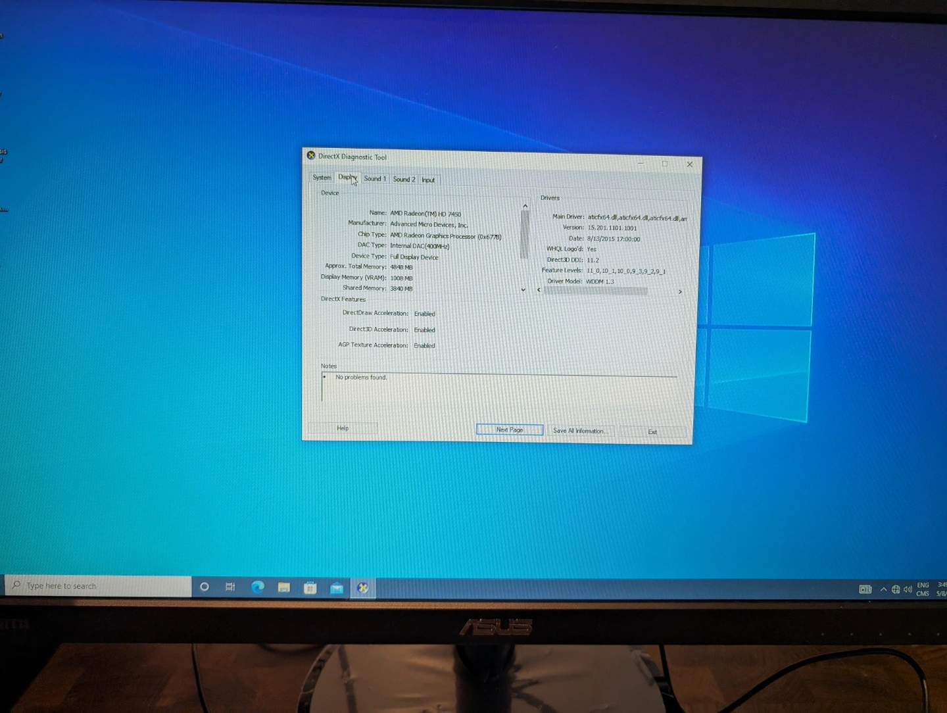Click 'Advanced Micro Devices, Inc.' manufacturer value

[x=429, y=224]
